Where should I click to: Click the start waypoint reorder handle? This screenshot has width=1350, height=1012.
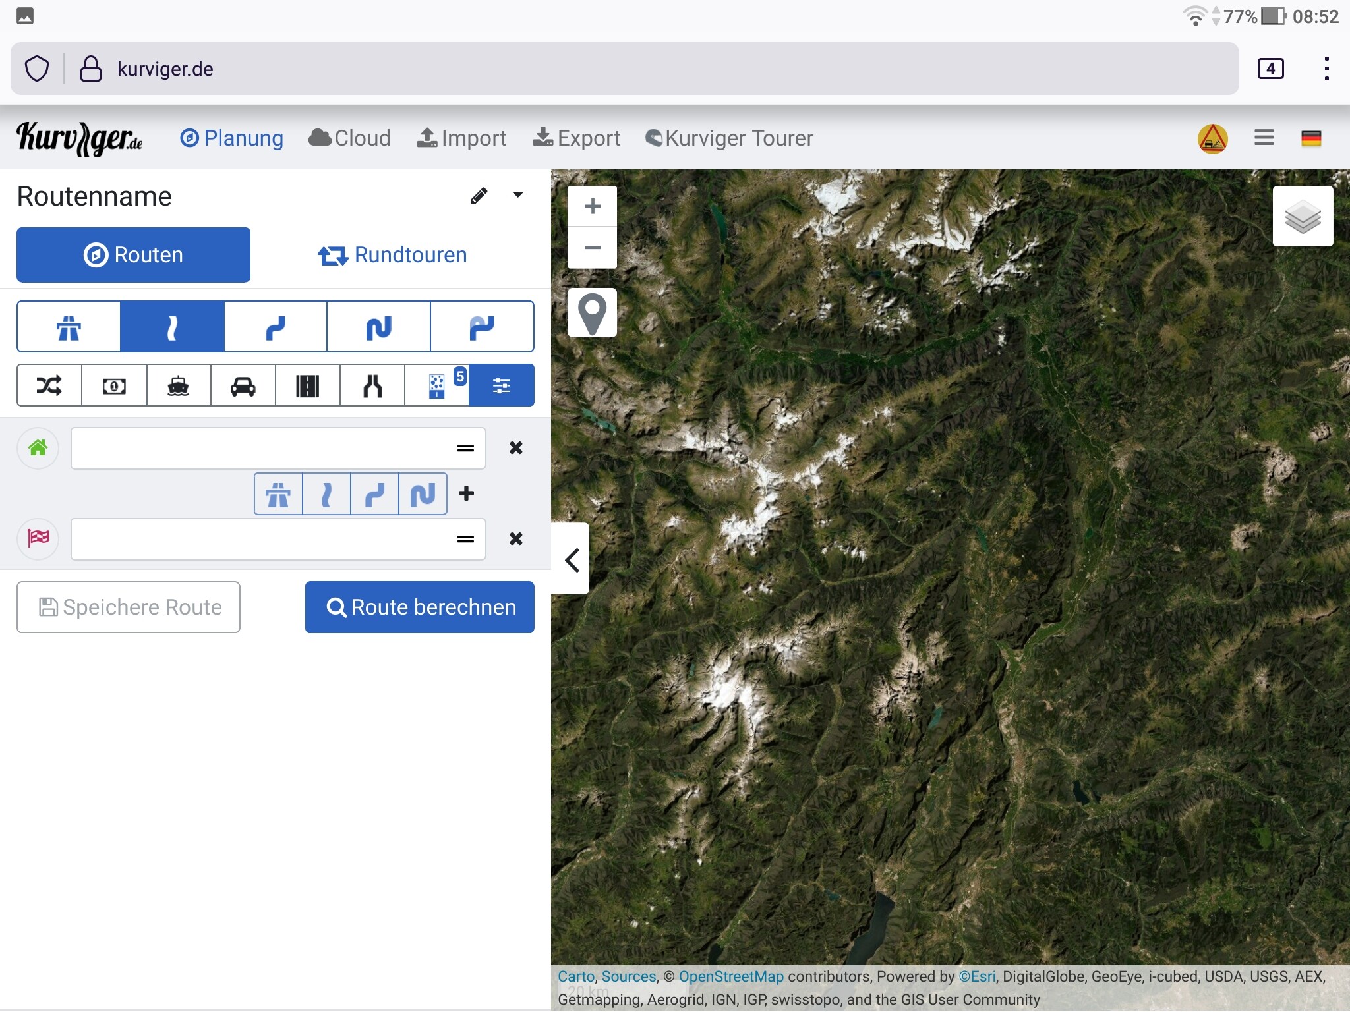pyautogui.click(x=465, y=448)
